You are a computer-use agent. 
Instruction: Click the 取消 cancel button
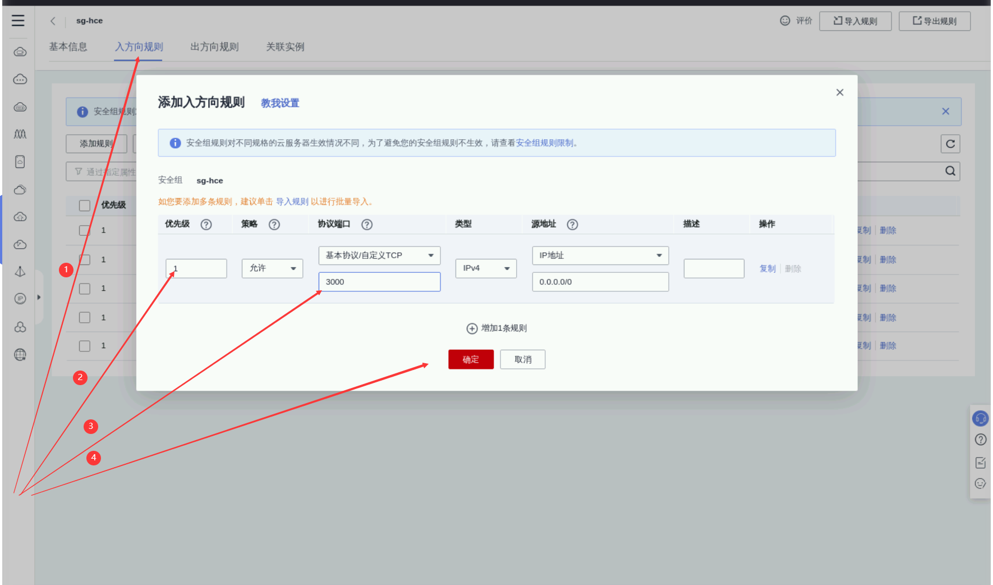pos(523,359)
